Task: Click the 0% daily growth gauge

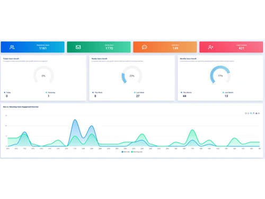Action: pos(43,75)
